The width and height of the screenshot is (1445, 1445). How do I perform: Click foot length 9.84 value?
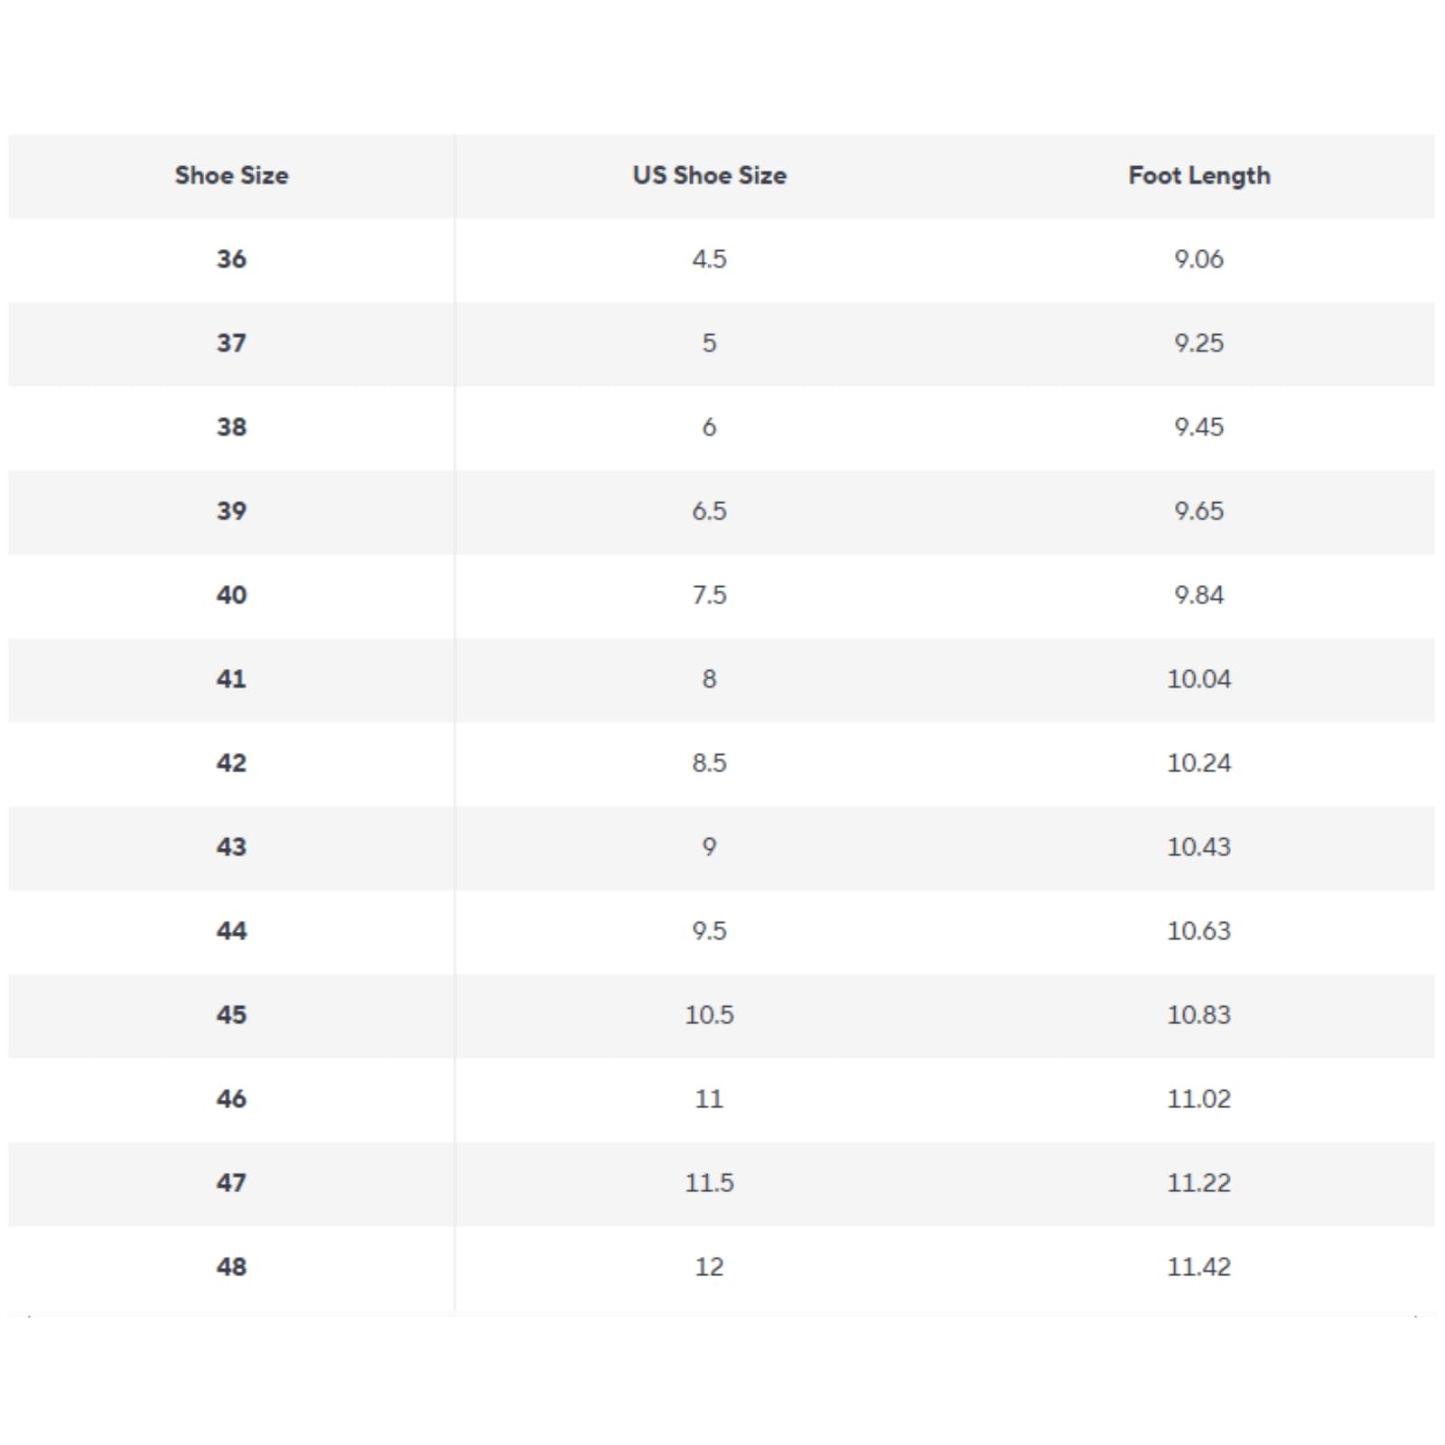tap(1198, 595)
